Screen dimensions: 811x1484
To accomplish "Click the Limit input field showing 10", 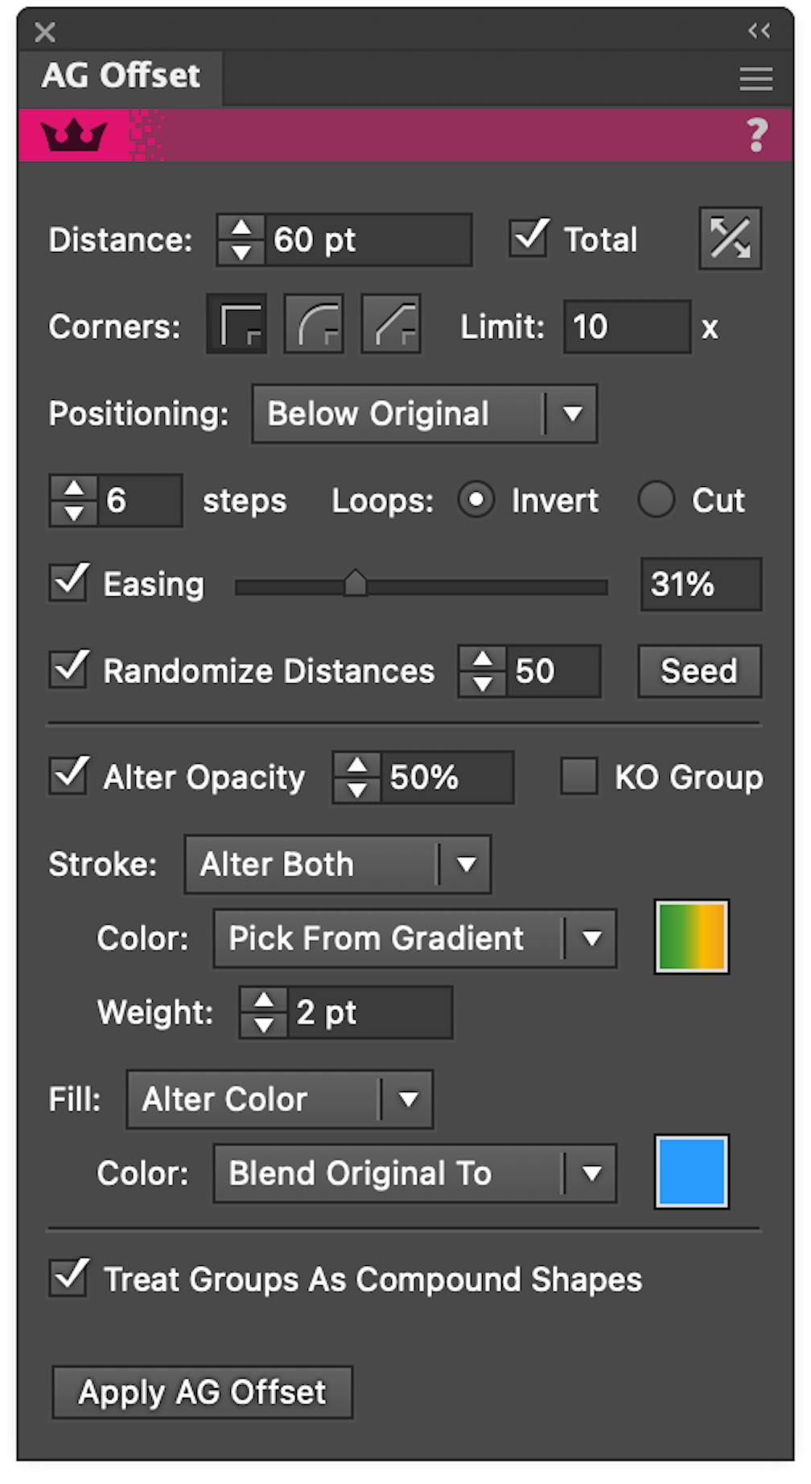I will tap(627, 327).
